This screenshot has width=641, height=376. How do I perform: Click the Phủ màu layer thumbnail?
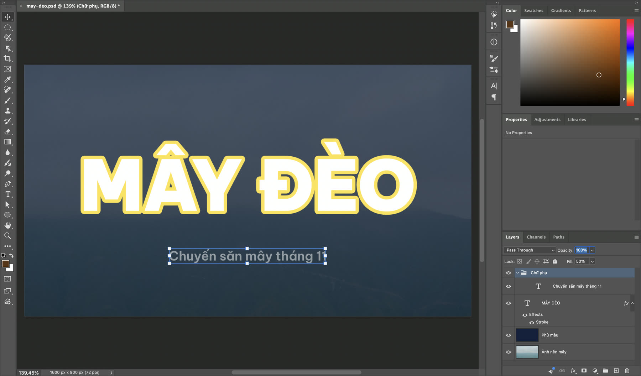pyautogui.click(x=527, y=335)
